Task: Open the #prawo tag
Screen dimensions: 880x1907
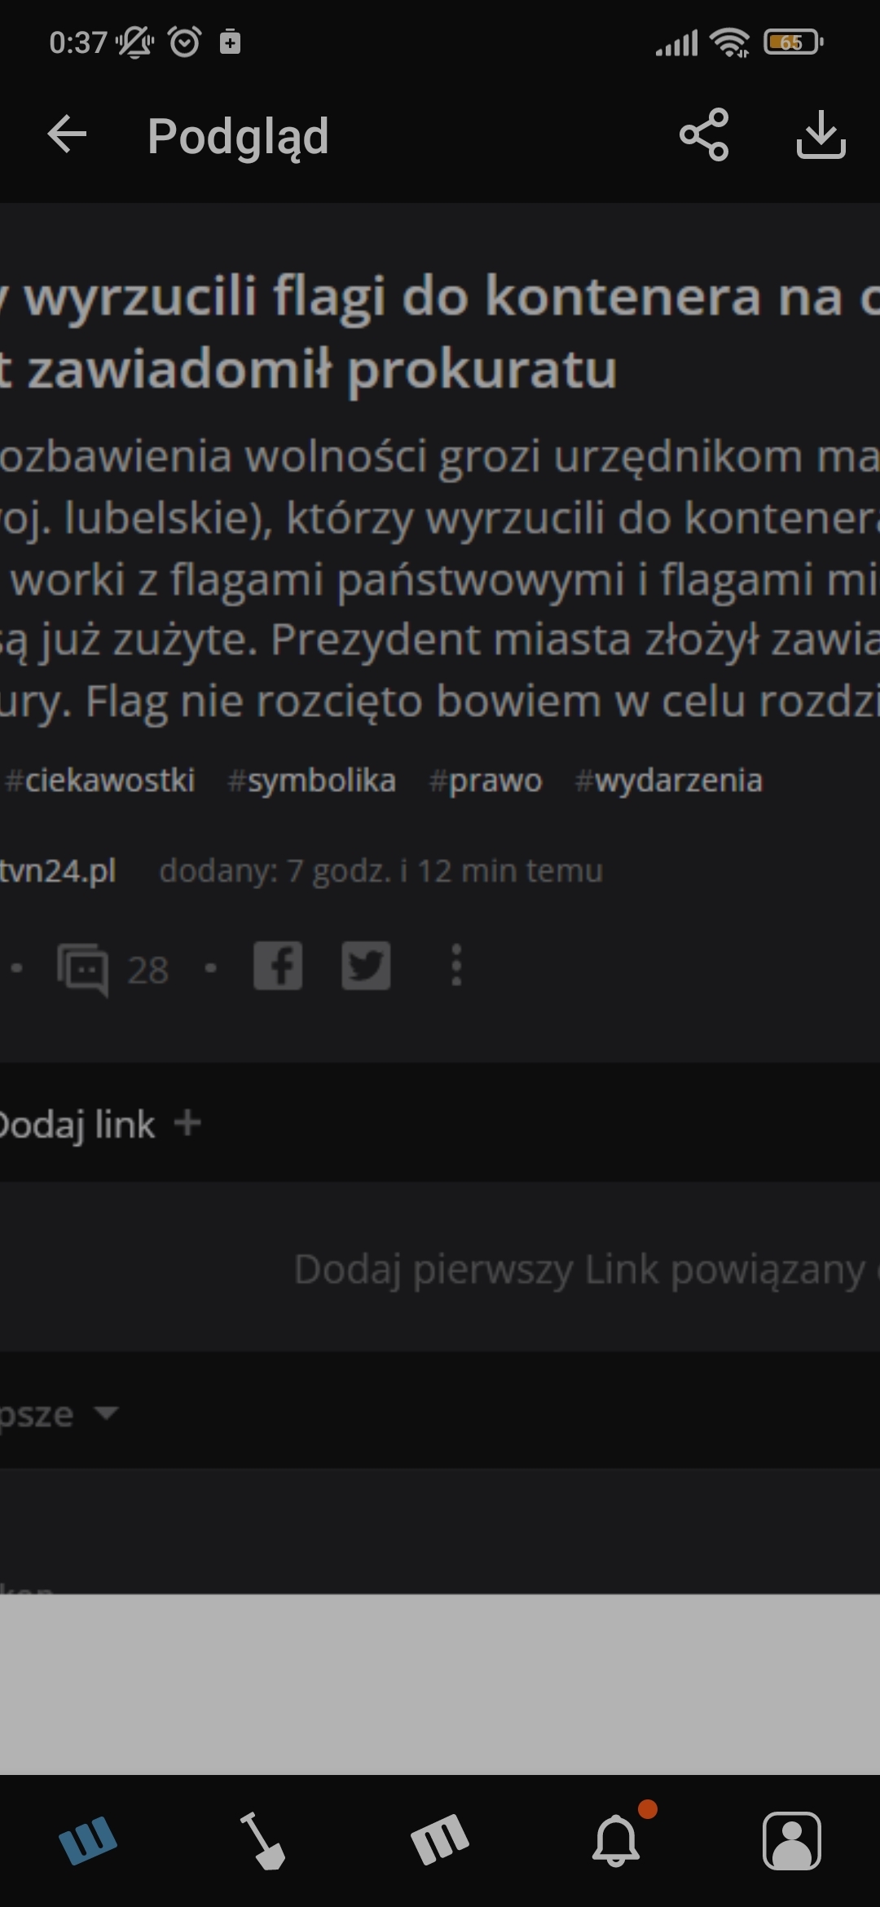Action: [486, 781]
